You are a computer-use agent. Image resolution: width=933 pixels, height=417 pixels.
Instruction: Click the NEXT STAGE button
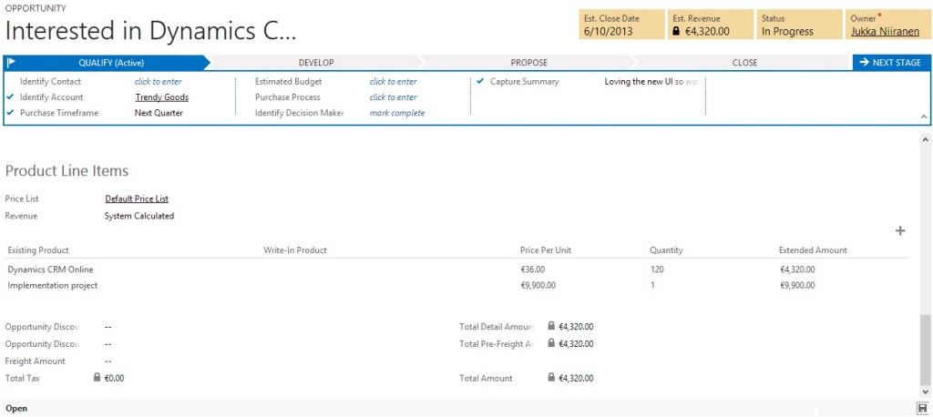click(x=891, y=63)
